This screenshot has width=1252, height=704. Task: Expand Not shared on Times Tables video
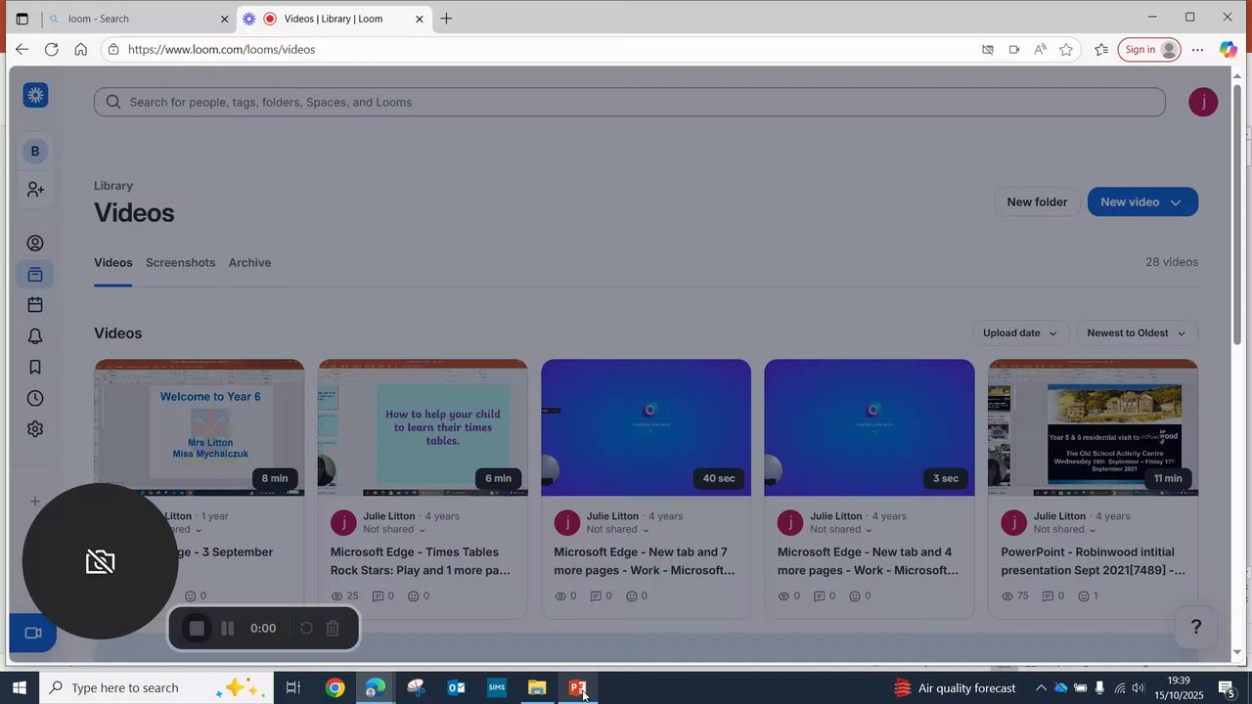[395, 530]
